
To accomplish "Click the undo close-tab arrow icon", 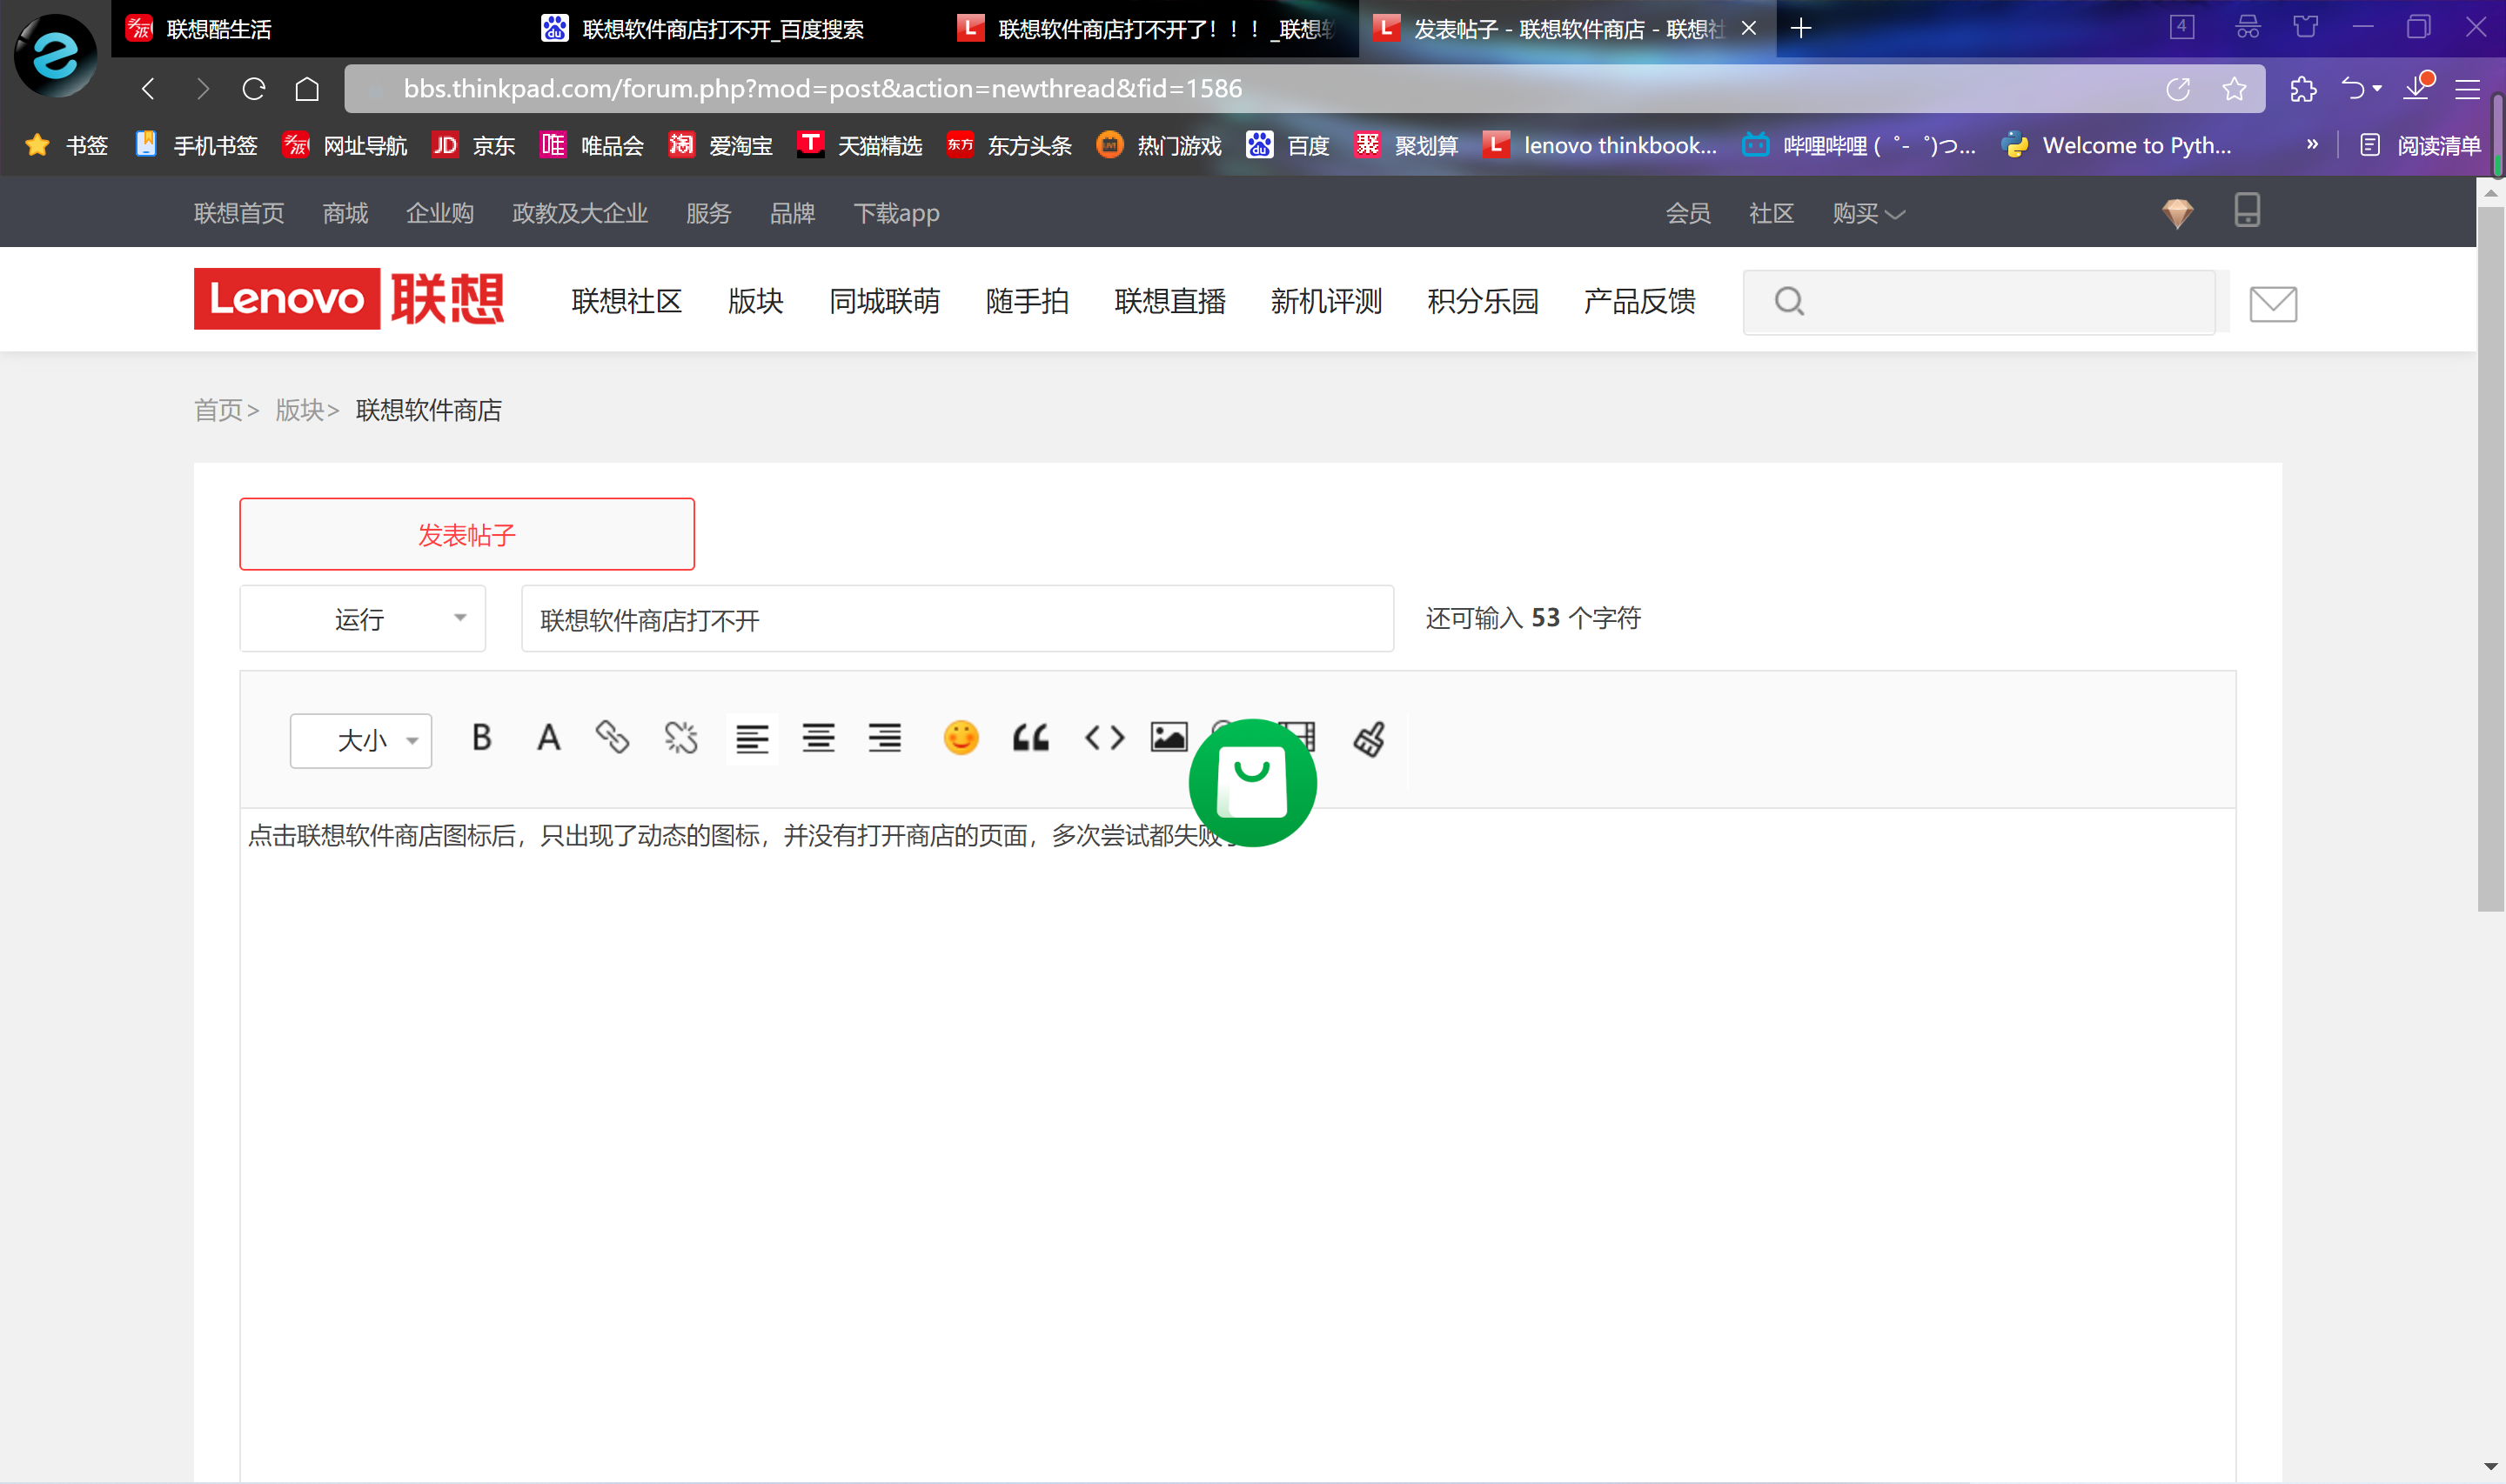I will pos(2353,89).
